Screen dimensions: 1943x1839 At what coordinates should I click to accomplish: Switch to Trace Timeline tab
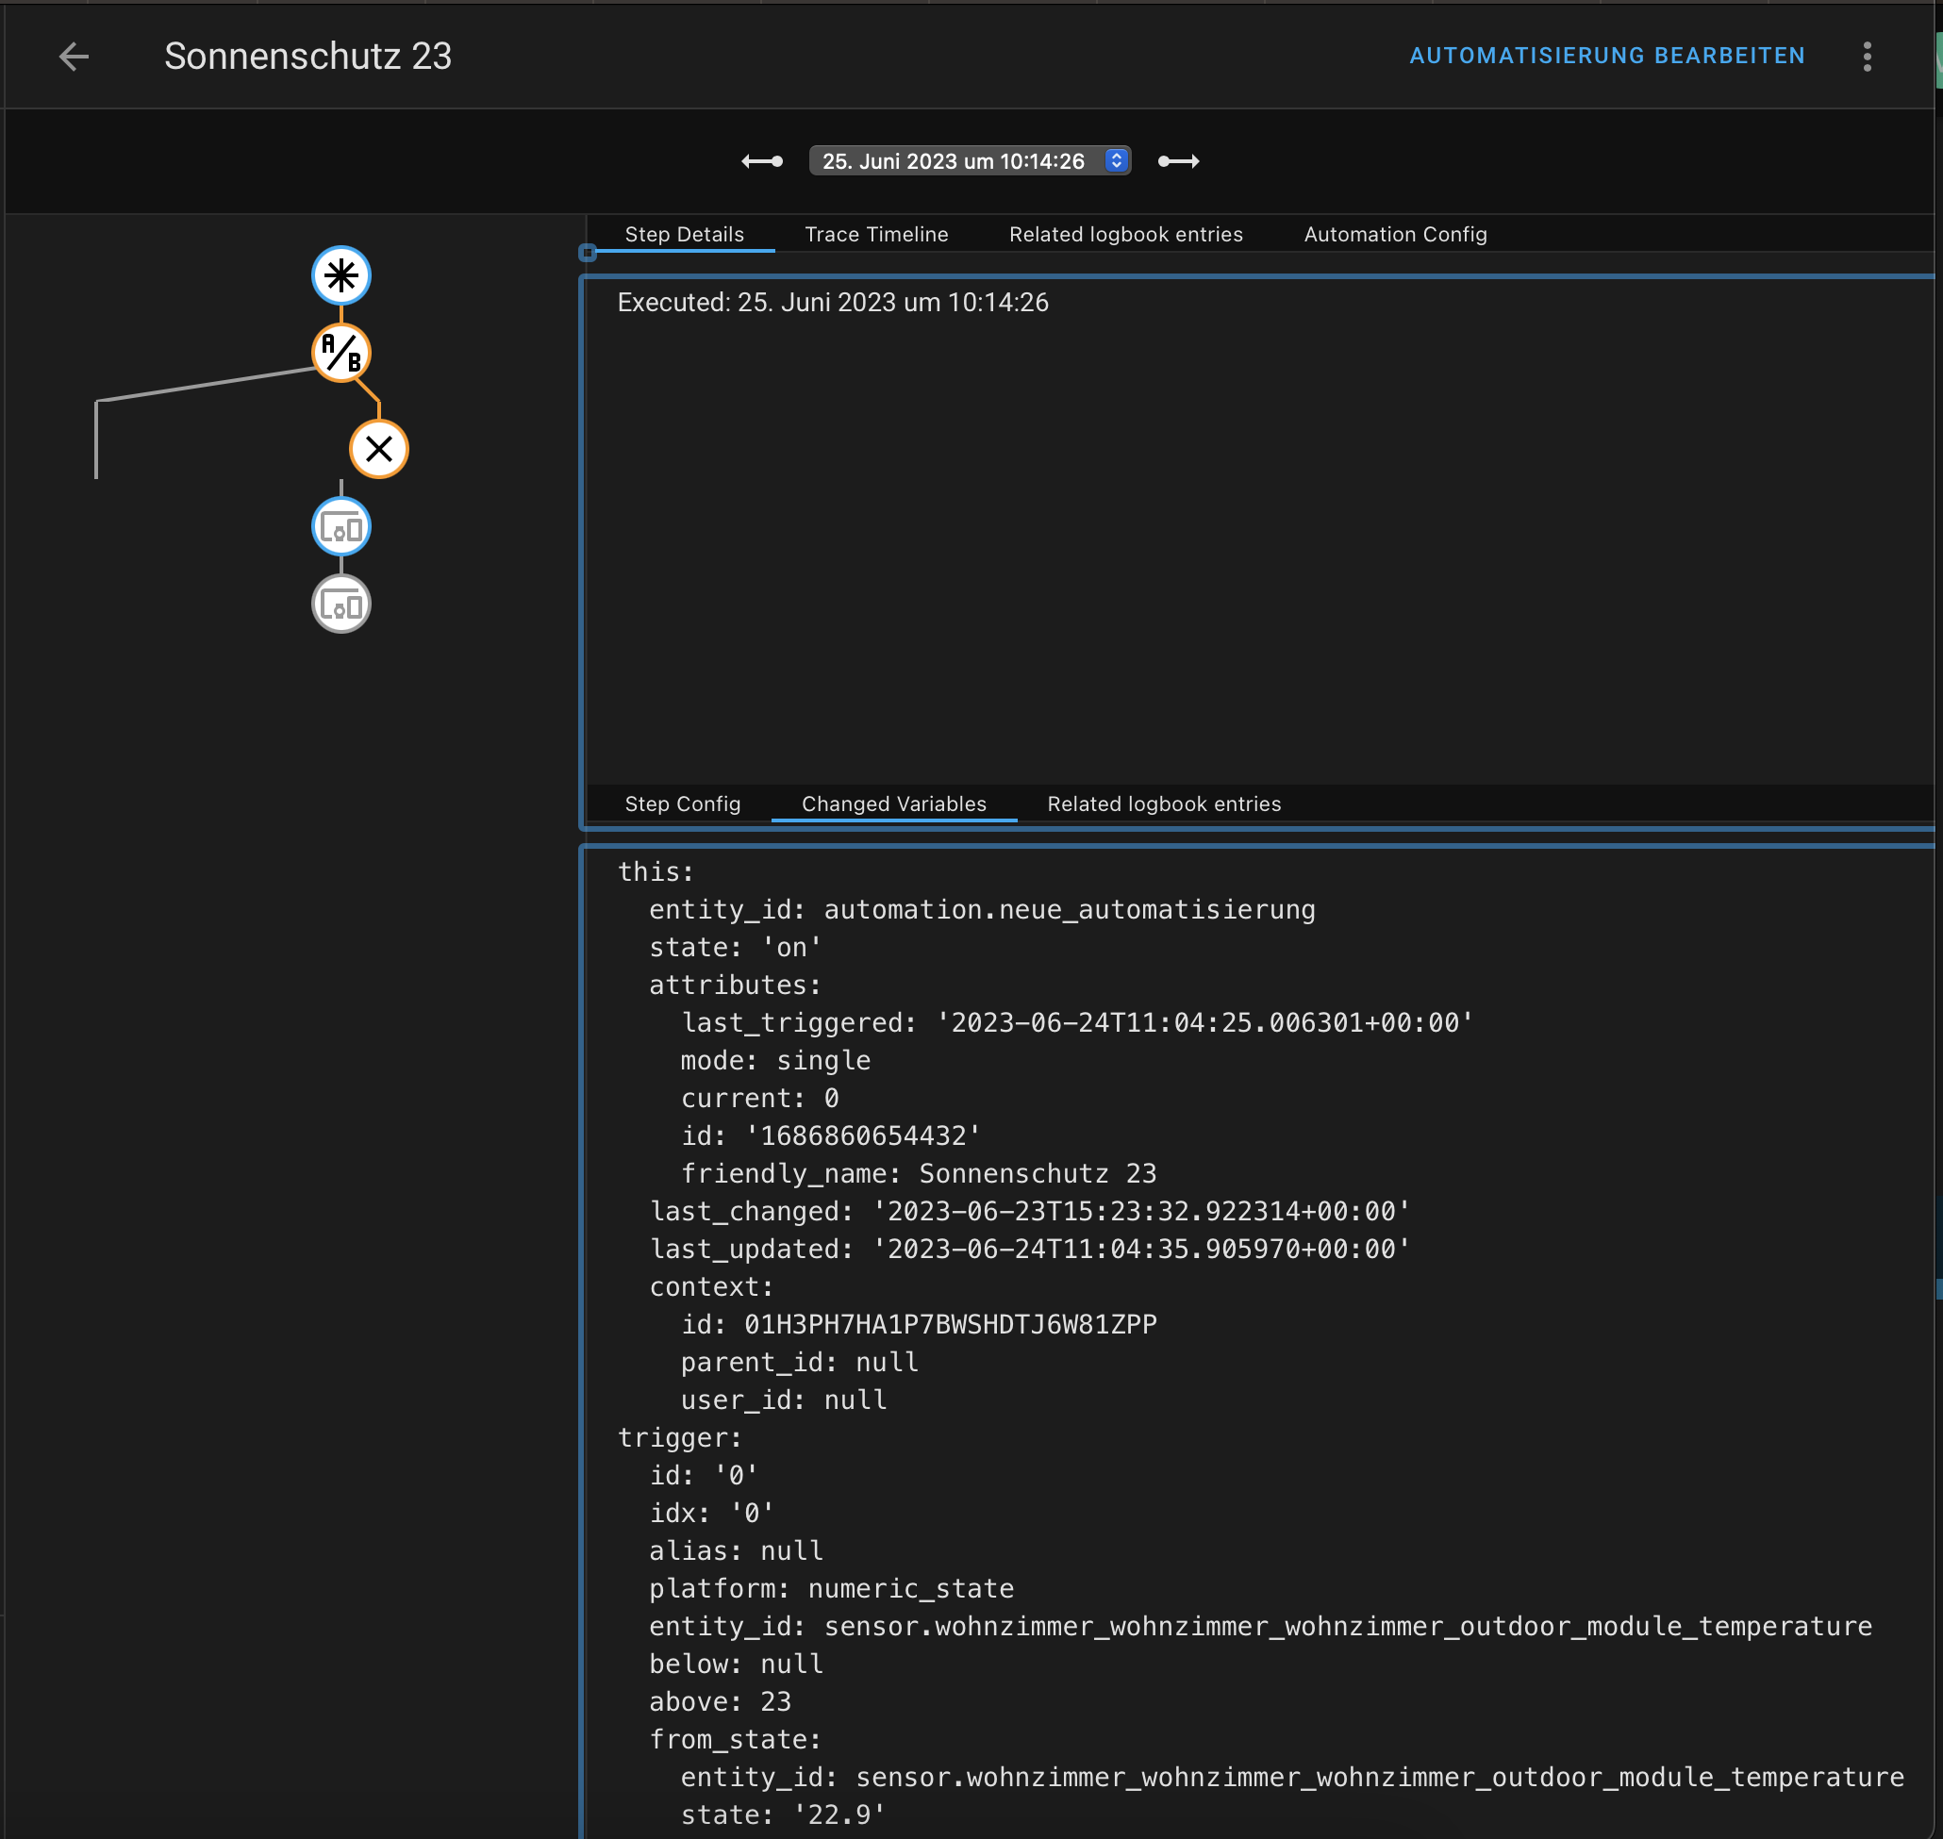[876, 234]
